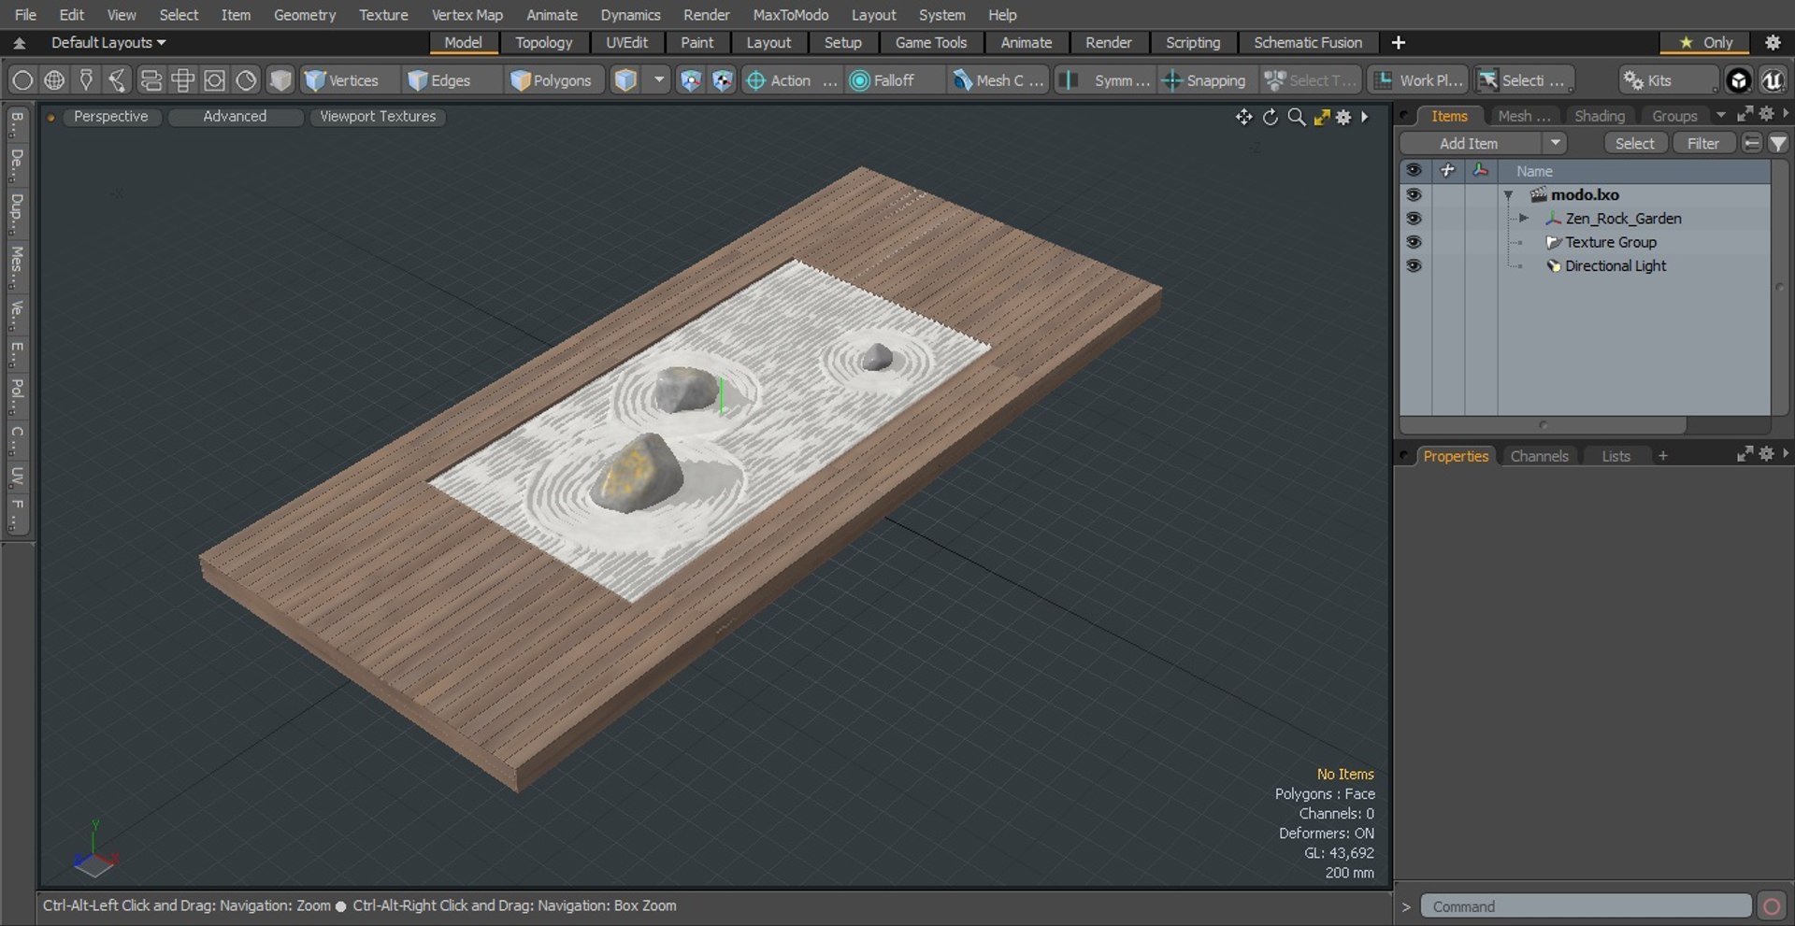Click the Viewport Textures button
The width and height of the screenshot is (1795, 926).
click(x=378, y=116)
